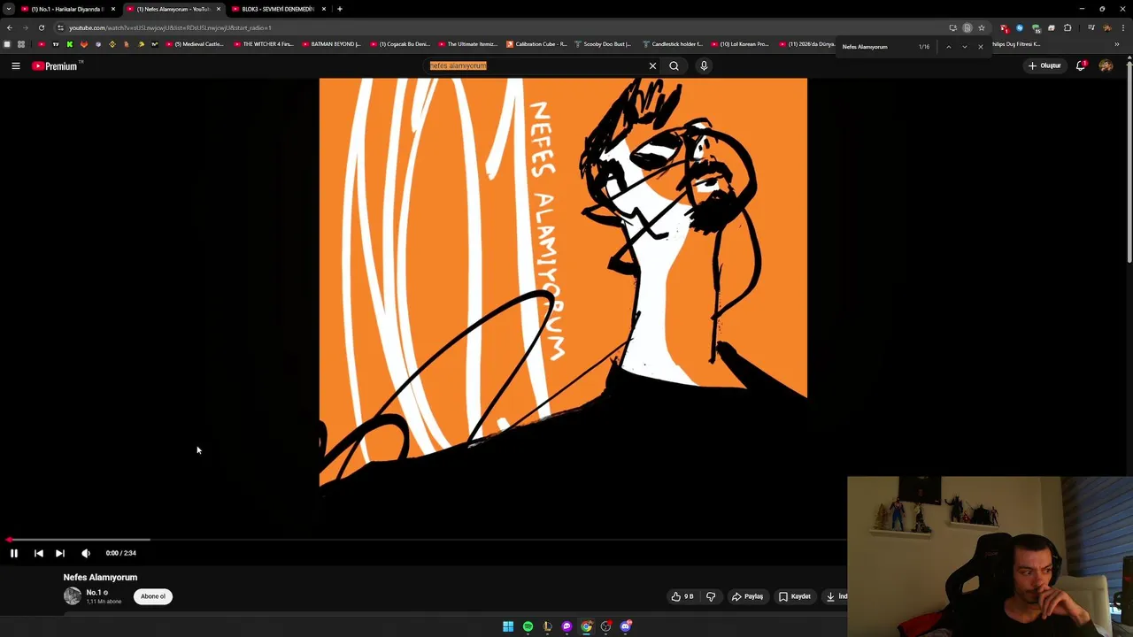Close the BLOK3 browser tab
1133x637 pixels.
(x=324, y=9)
